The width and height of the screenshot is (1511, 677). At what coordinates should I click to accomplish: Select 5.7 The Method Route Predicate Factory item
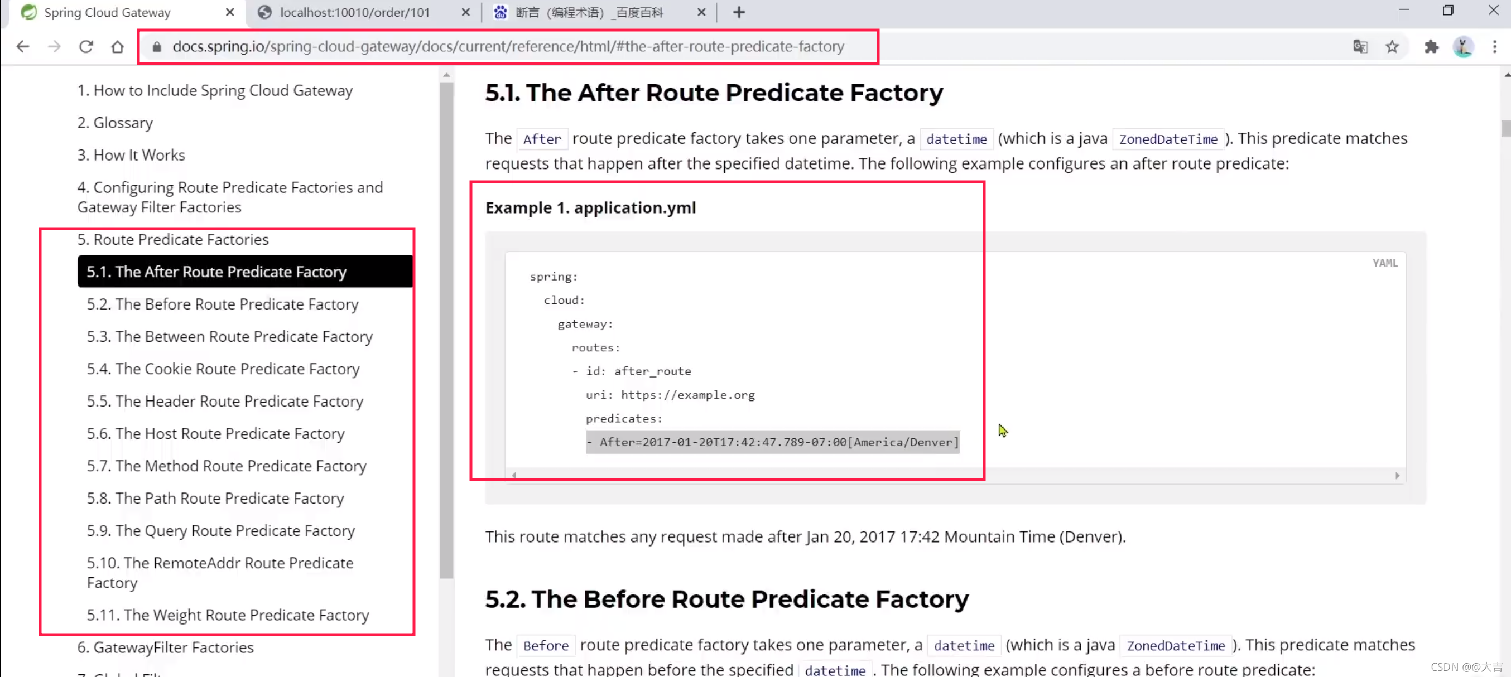(227, 465)
